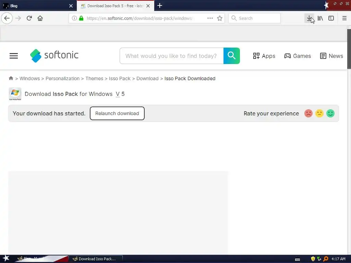This screenshot has width=351, height=263.
Task: Open the Games section
Action: [298, 56]
